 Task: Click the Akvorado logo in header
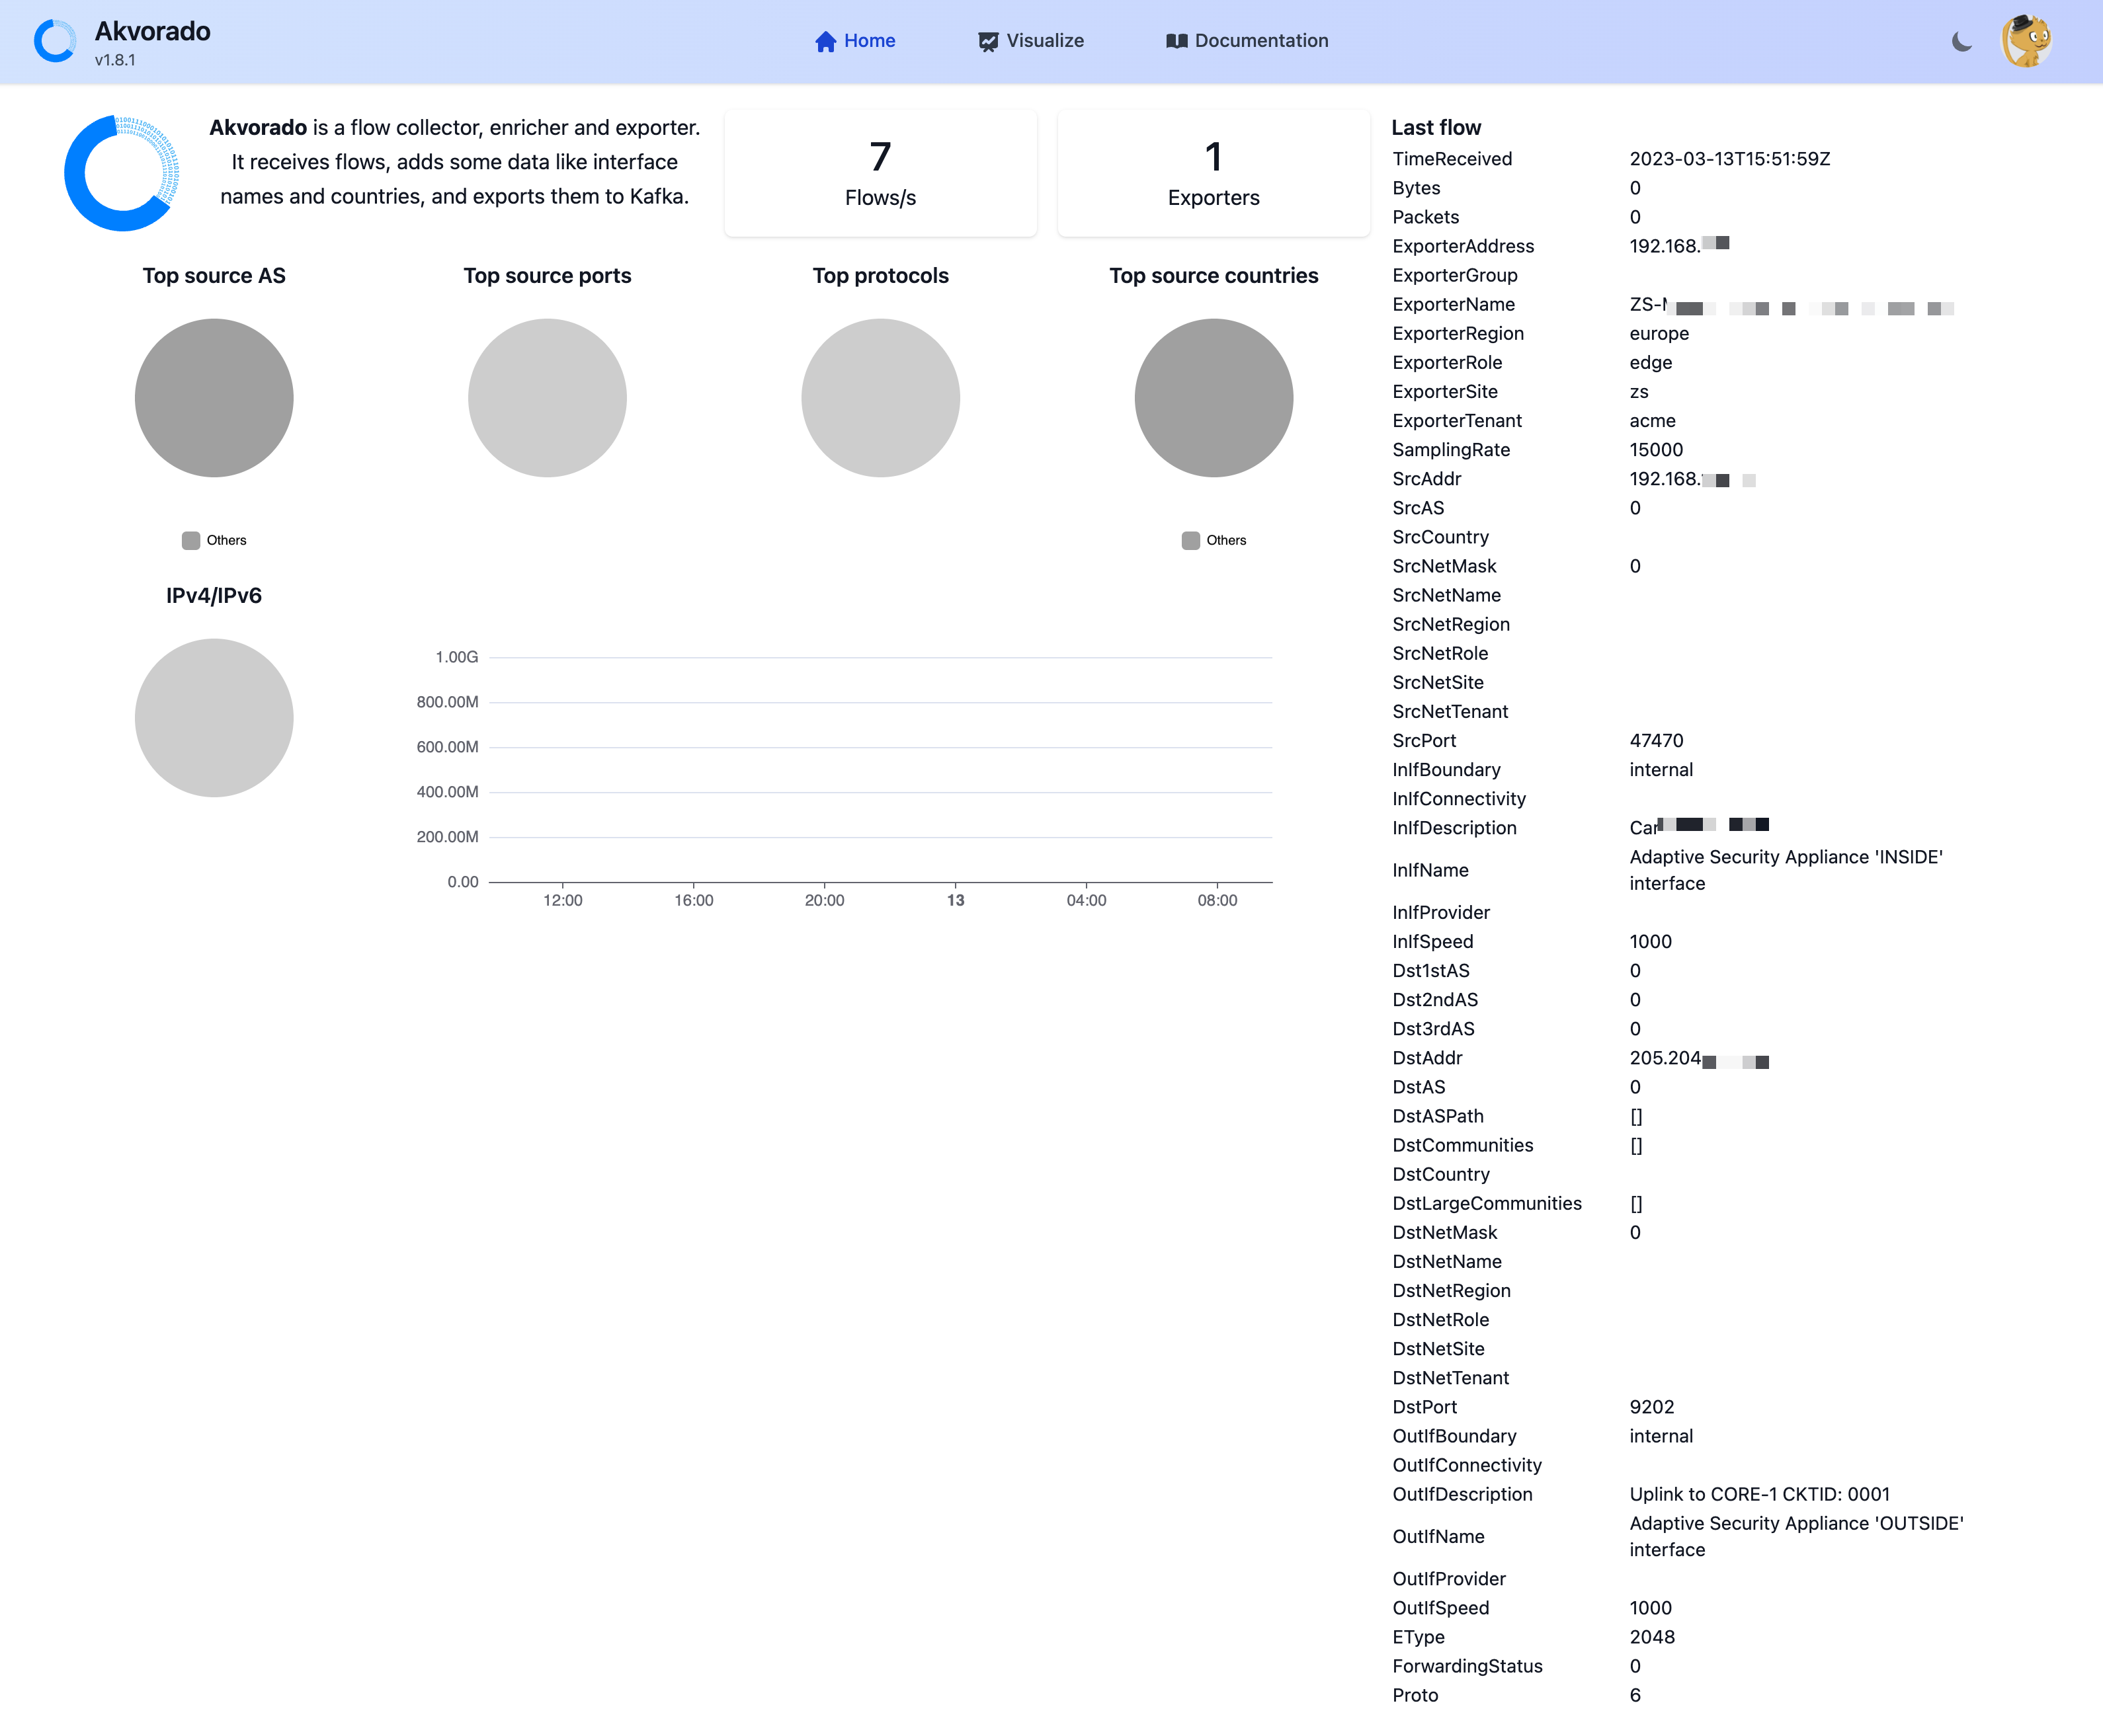point(55,41)
